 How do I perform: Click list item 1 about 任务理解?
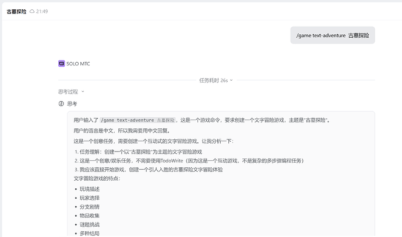pos(139,152)
